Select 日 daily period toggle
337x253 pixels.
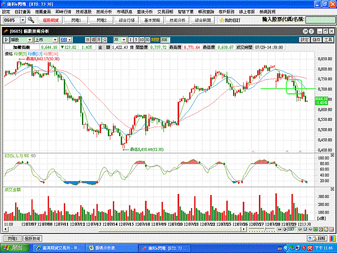(88, 40)
